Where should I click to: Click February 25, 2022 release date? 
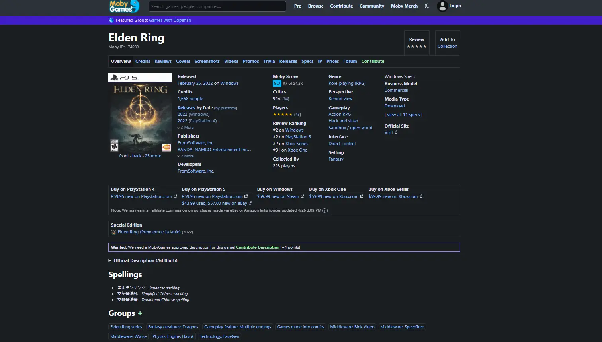tap(195, 83)
